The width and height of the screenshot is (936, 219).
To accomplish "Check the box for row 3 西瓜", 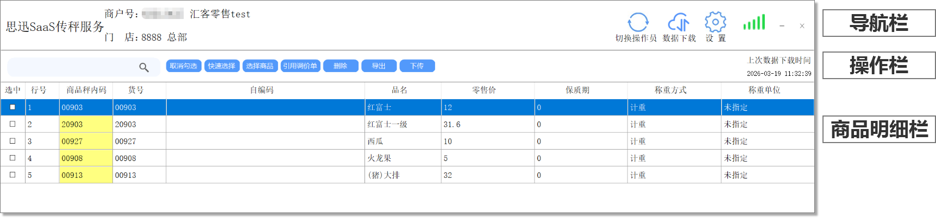I will point(12,141).
